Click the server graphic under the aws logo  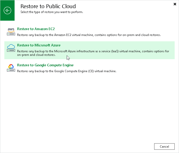11,34
